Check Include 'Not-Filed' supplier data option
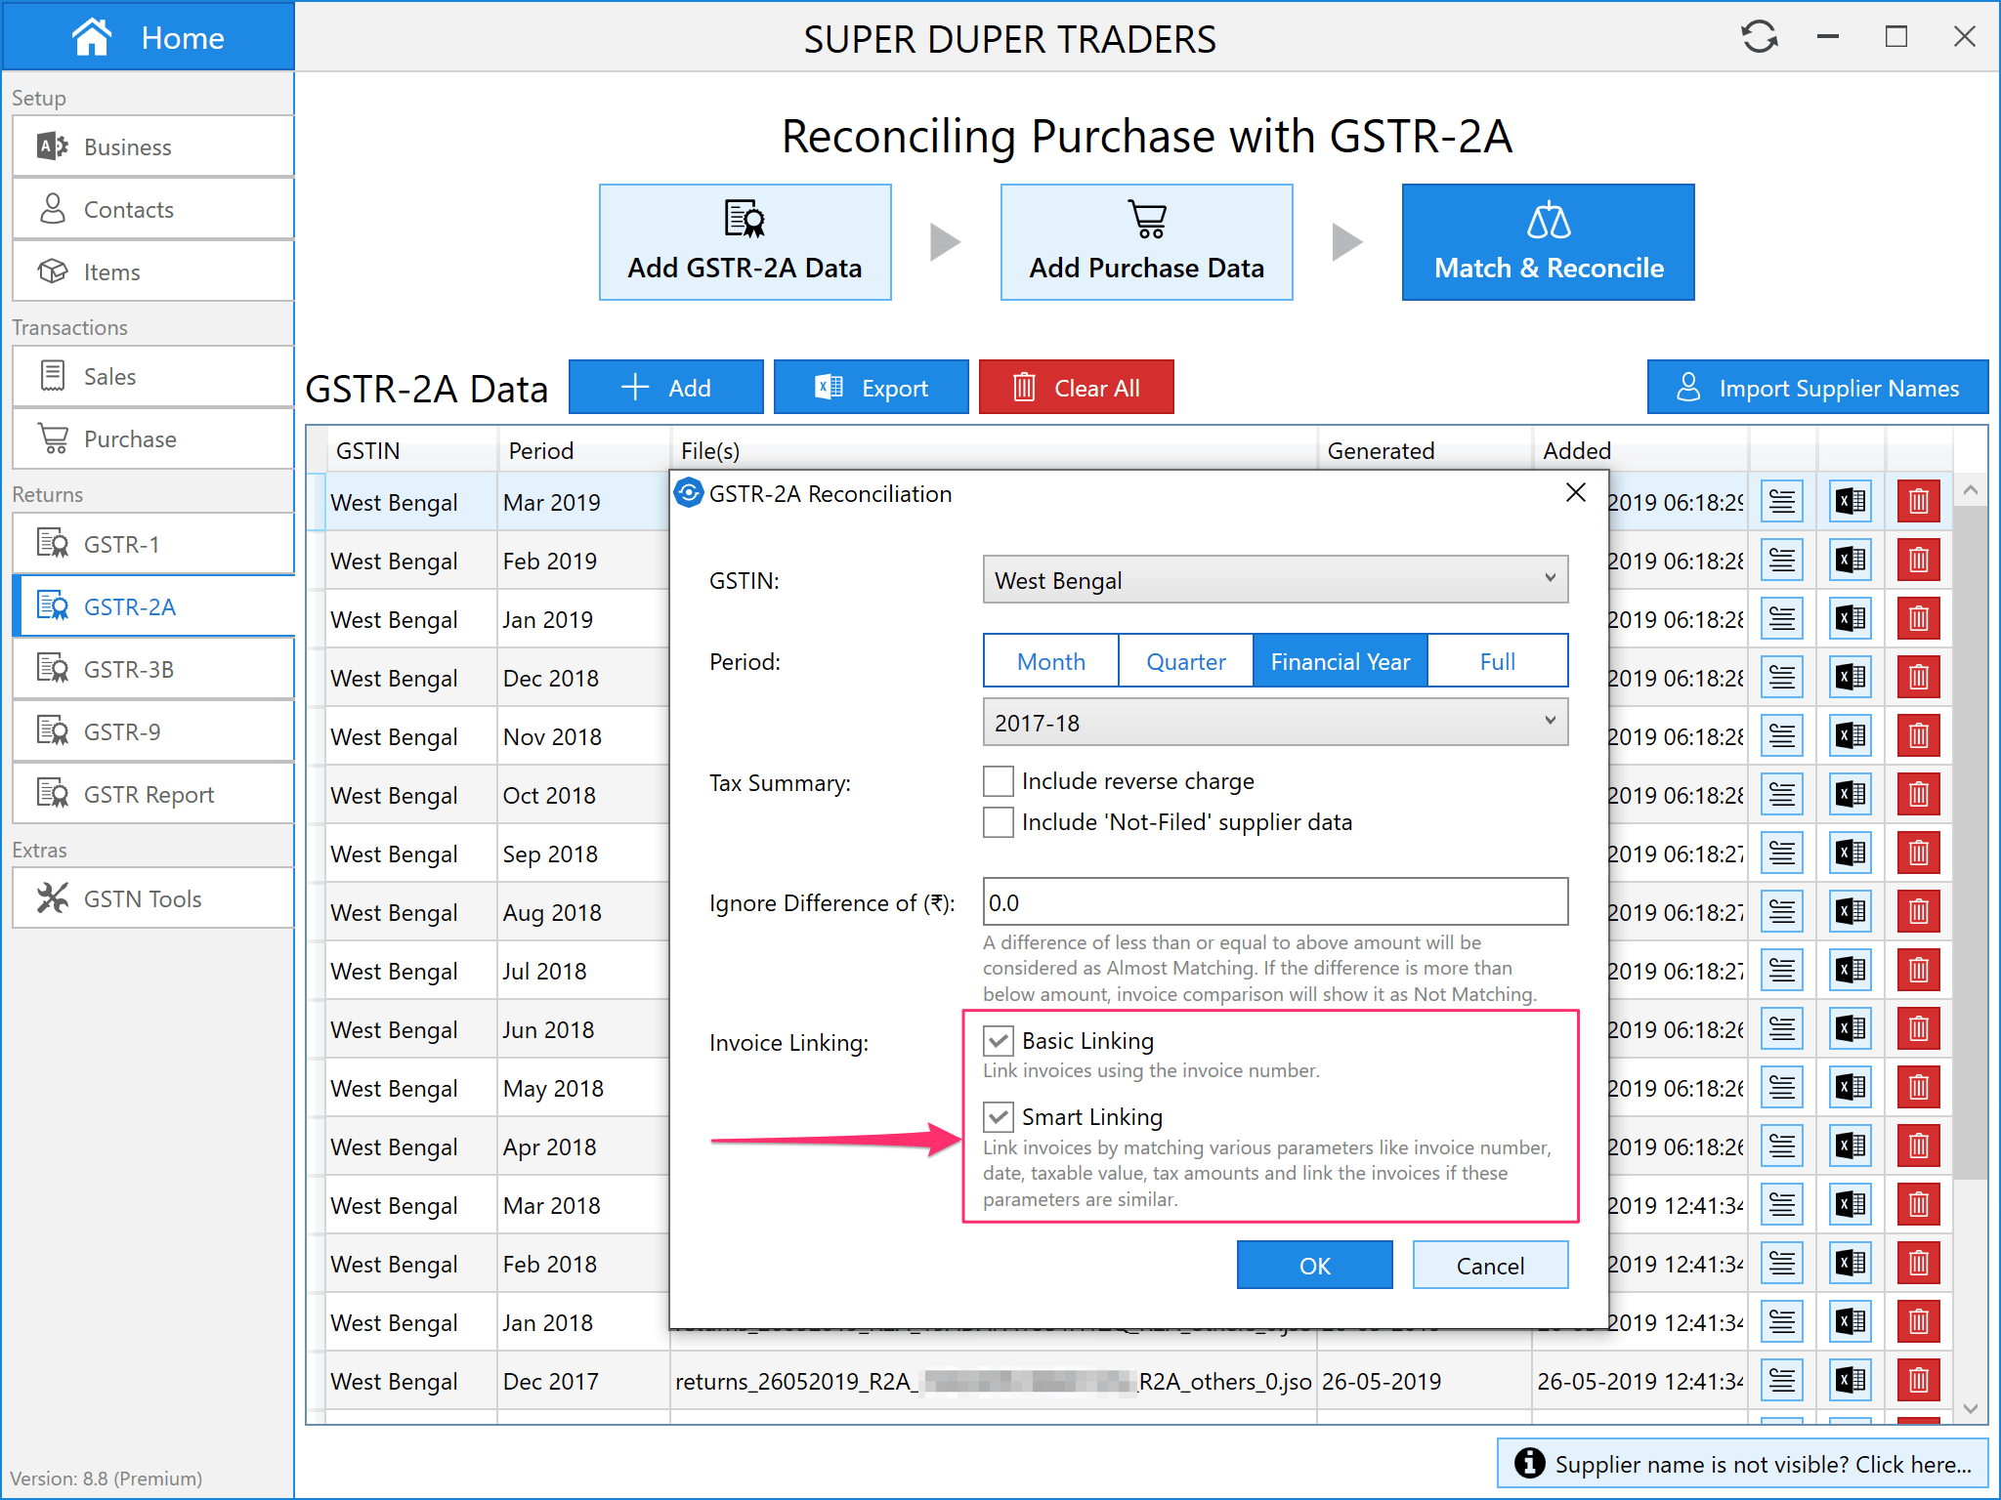The height and width of the screenshot is (1500, 2001). (998, 822)
